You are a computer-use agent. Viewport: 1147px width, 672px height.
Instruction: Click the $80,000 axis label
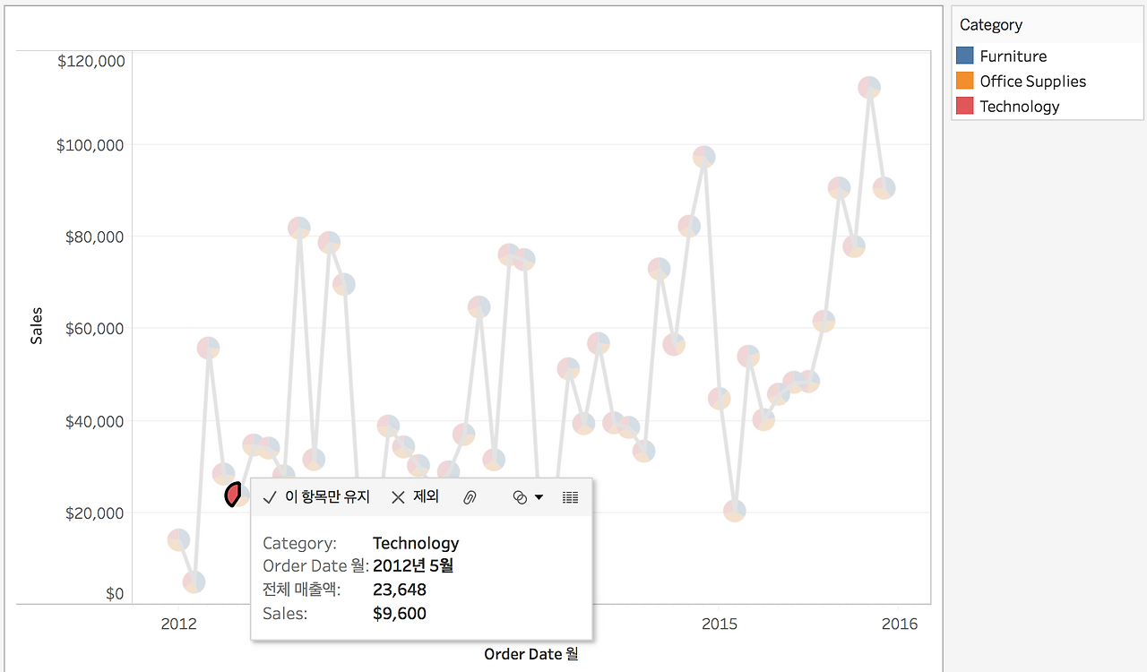coord(94,237)
